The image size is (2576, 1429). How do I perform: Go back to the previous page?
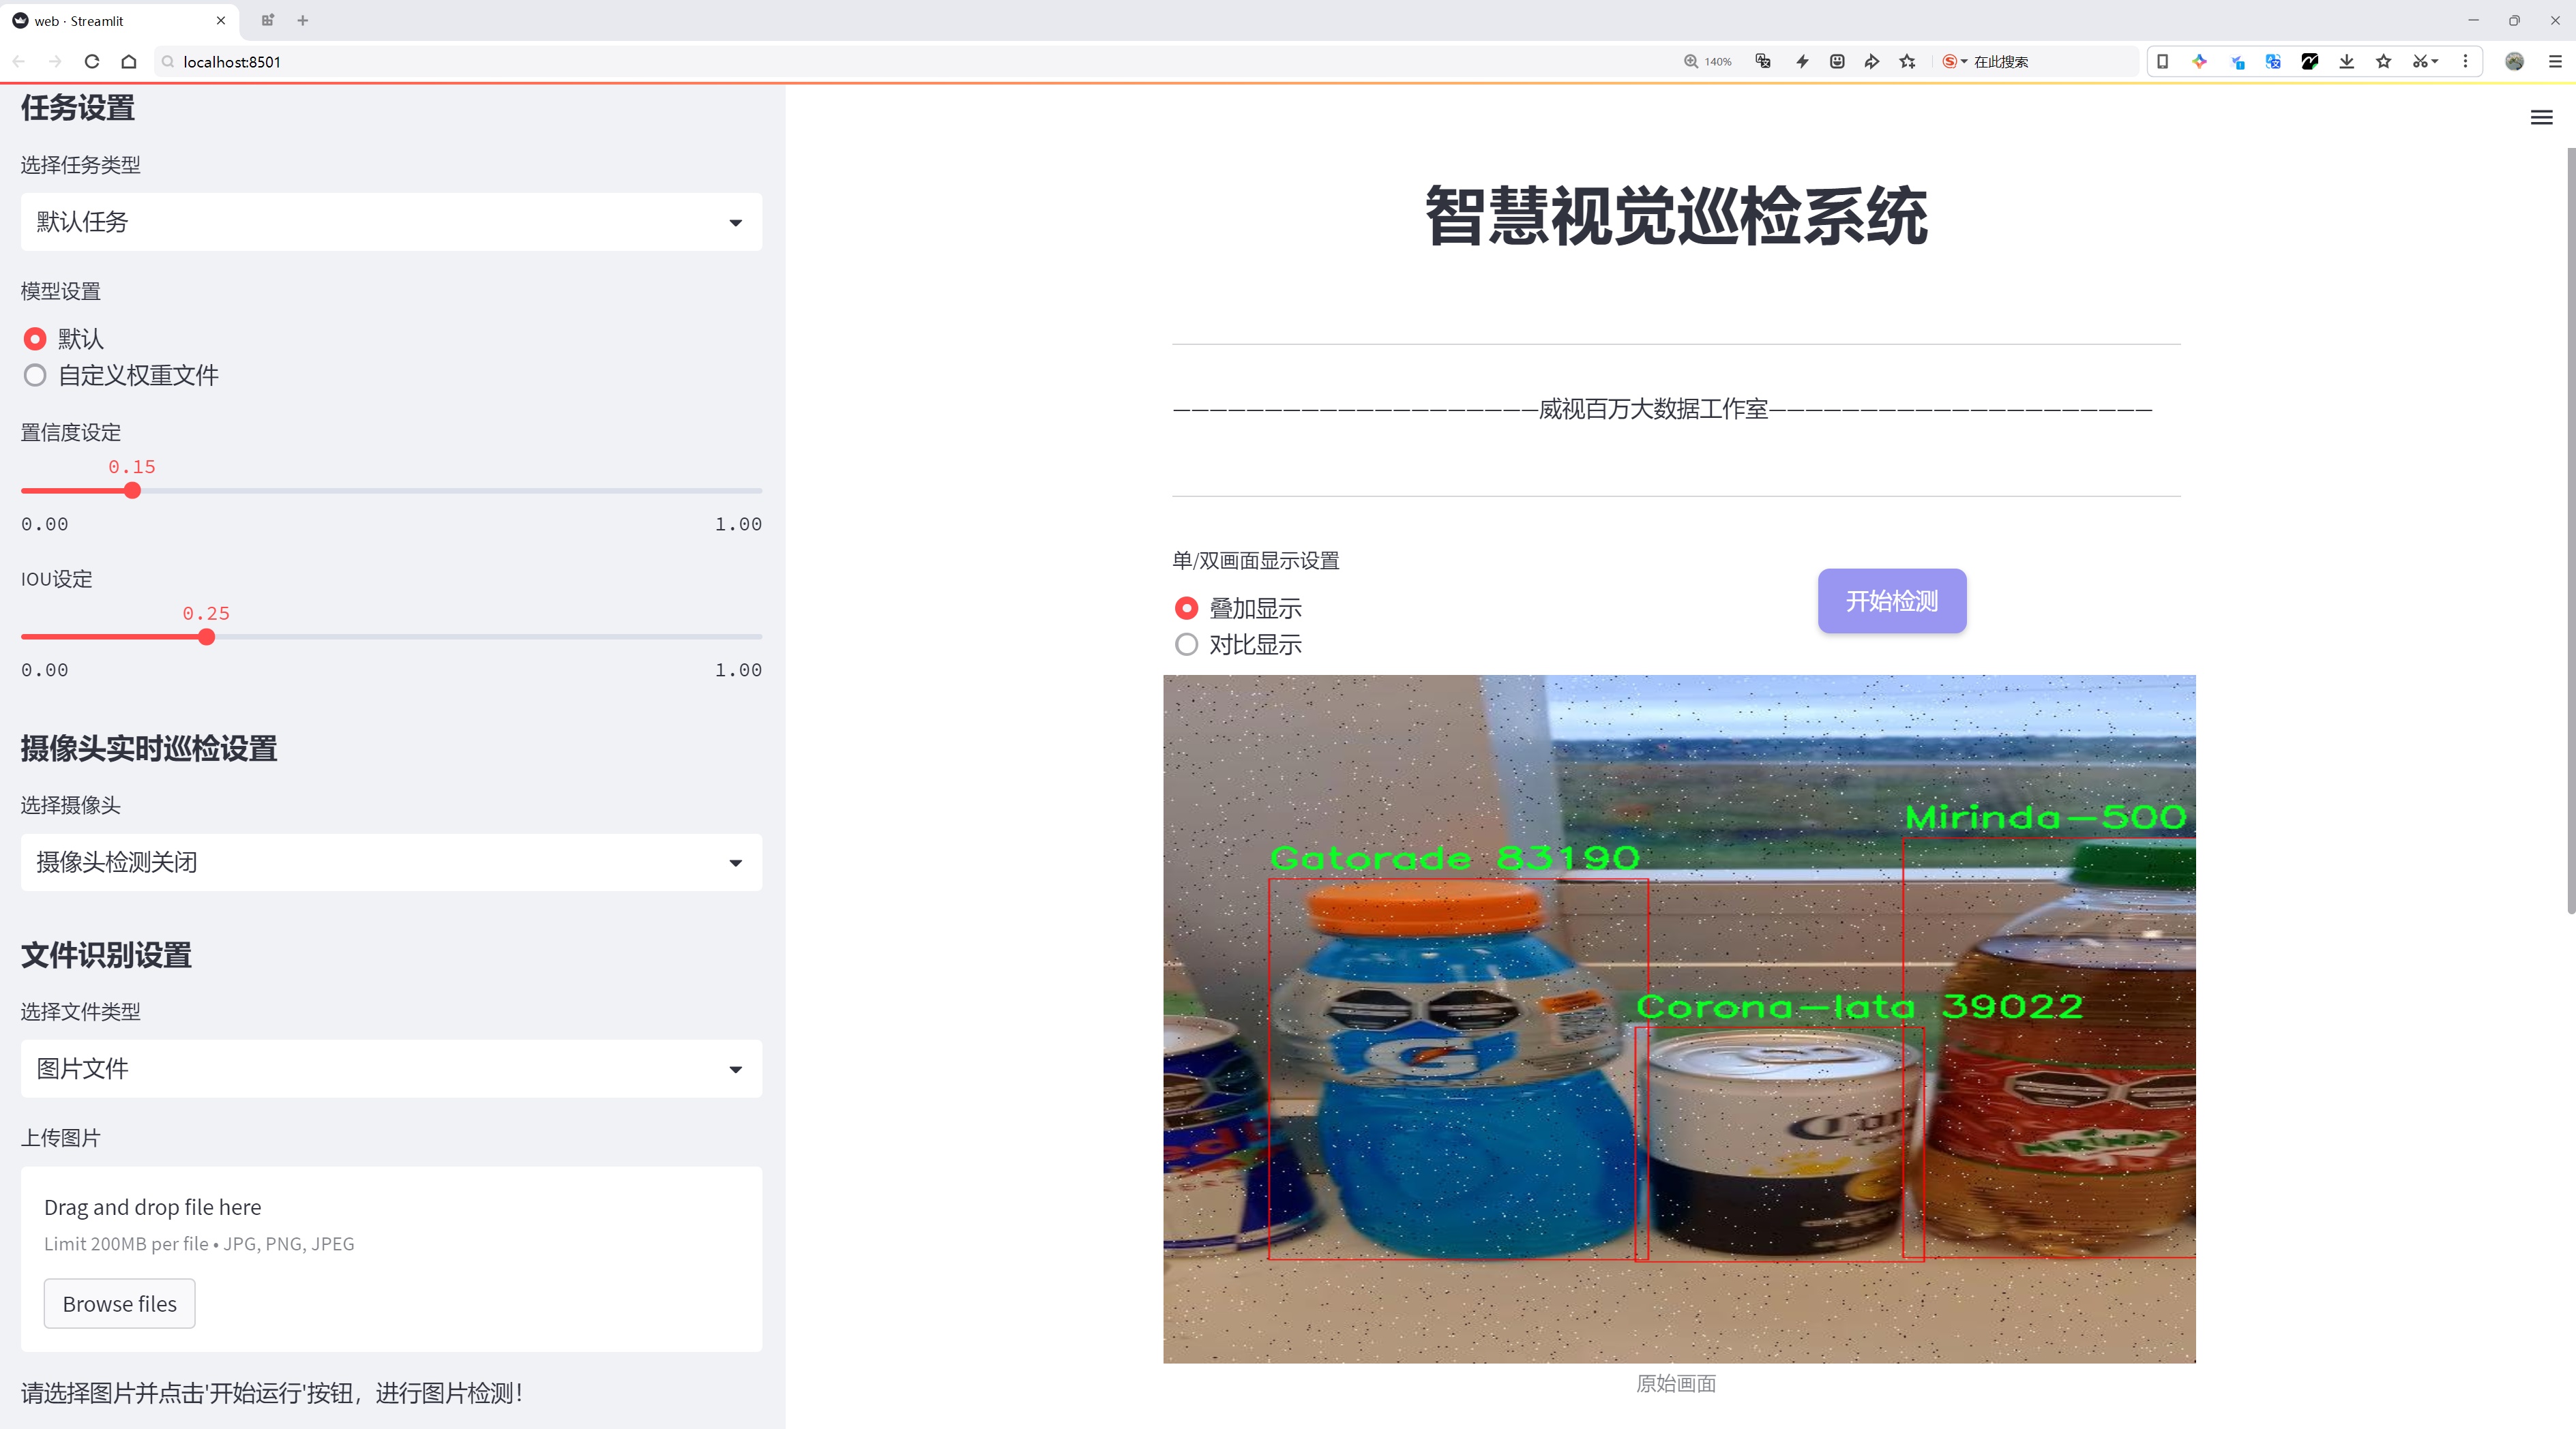click(x=19, y=62)
